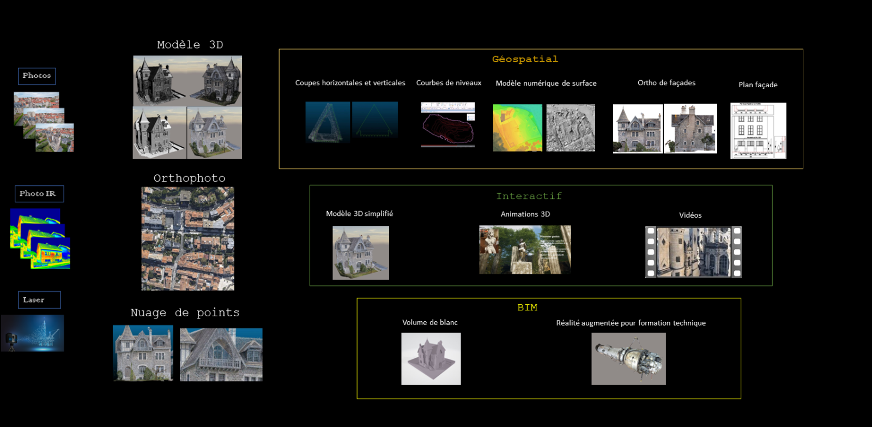The height and width of the screenshot is (427, 872).
Task: Click the Géospatial section title
Action: click(x=525, y=59)
